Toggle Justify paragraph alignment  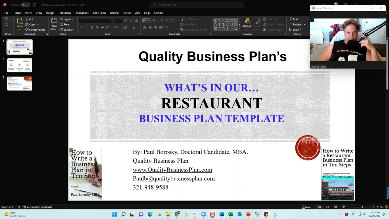[x=161, y=27]
